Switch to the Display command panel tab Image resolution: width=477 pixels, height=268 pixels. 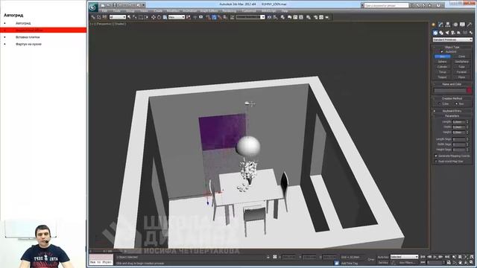click(x=462, y=25)
